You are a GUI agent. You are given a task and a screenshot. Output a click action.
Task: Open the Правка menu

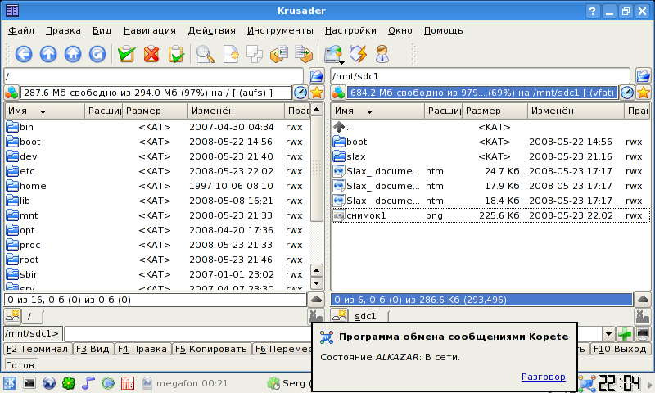point(63,30)
